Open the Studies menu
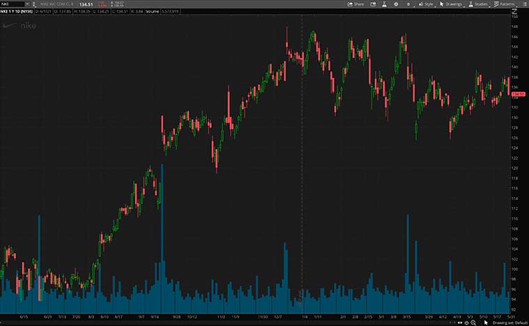The width and height of the screenshot is (529, 326). (478, 4)
